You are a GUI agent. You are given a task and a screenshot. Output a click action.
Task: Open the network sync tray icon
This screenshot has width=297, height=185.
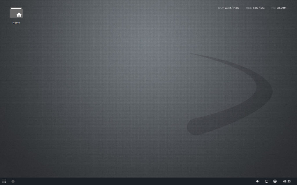coord(275,181)
